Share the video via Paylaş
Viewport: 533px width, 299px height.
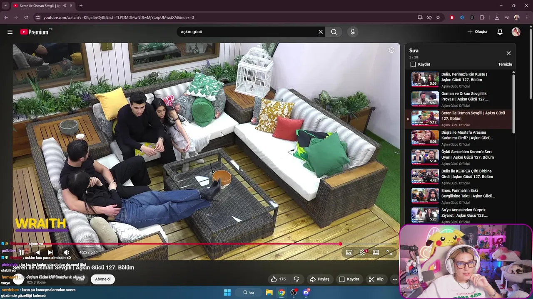click(x=319, y=279)
